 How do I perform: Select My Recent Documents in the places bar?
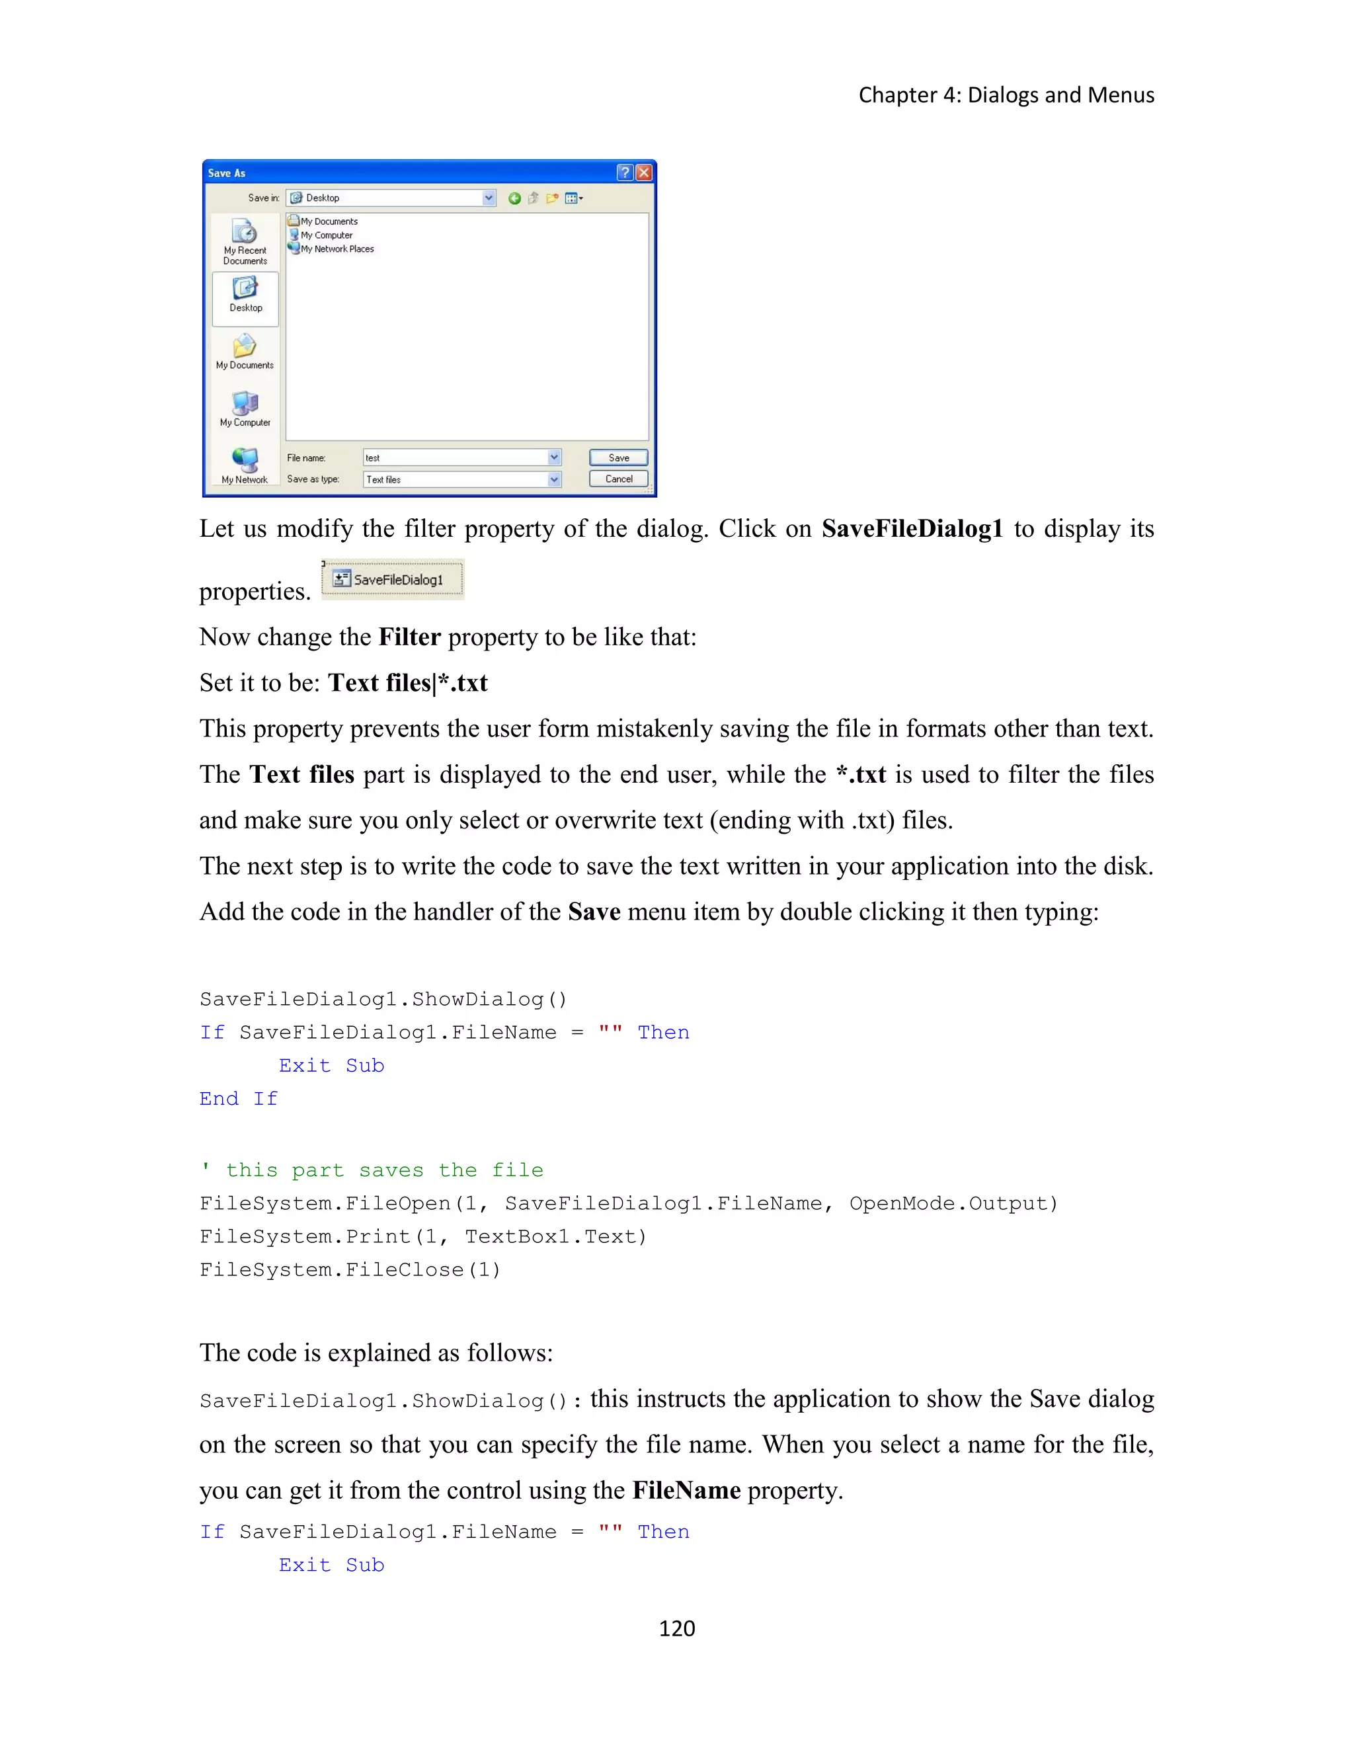(x=245, y=241)
